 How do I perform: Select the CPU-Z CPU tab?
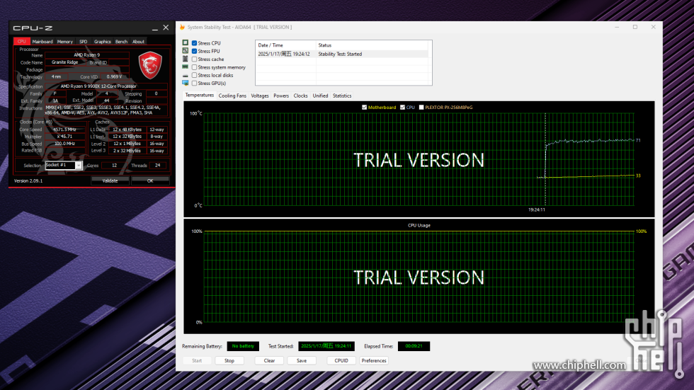pos(22,42)
